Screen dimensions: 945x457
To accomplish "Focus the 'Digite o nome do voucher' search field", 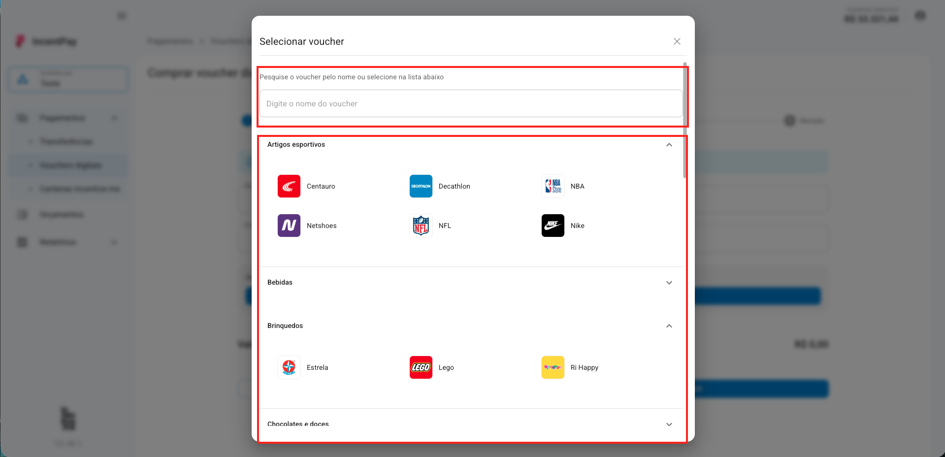I will pyautogui.click(x=471, y=103).
